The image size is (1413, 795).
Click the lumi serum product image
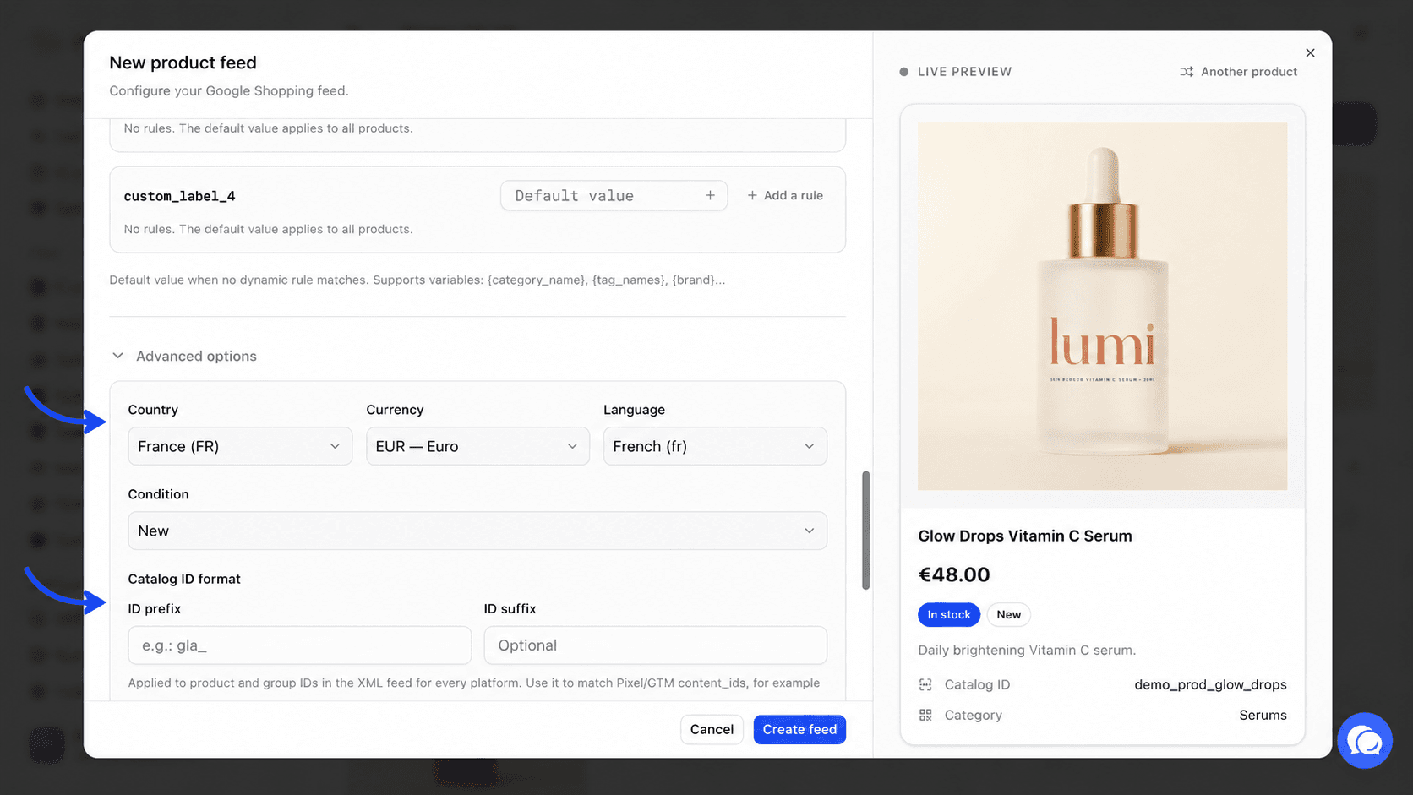(x=1103, y=306)
